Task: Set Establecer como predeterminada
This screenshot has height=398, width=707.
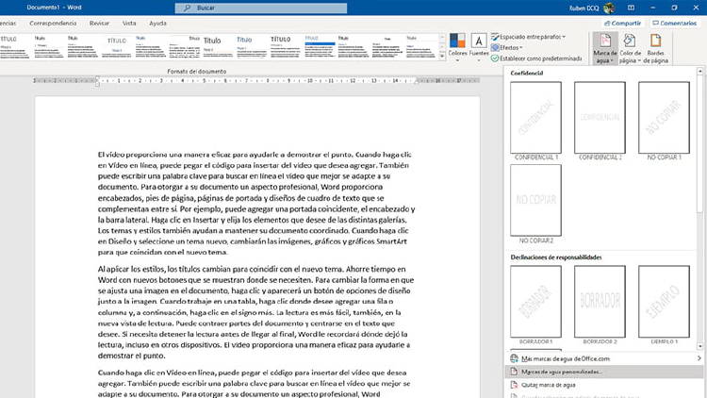Action: [539, 58]
